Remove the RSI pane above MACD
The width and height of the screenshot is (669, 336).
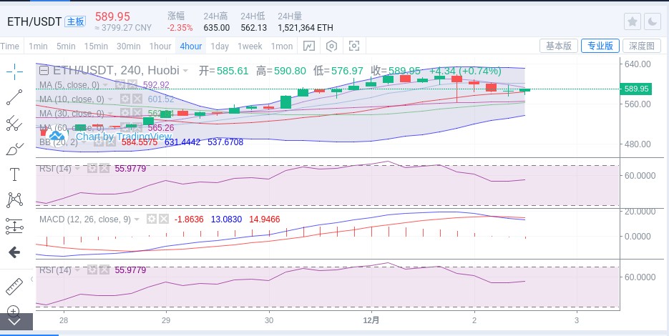104,169
